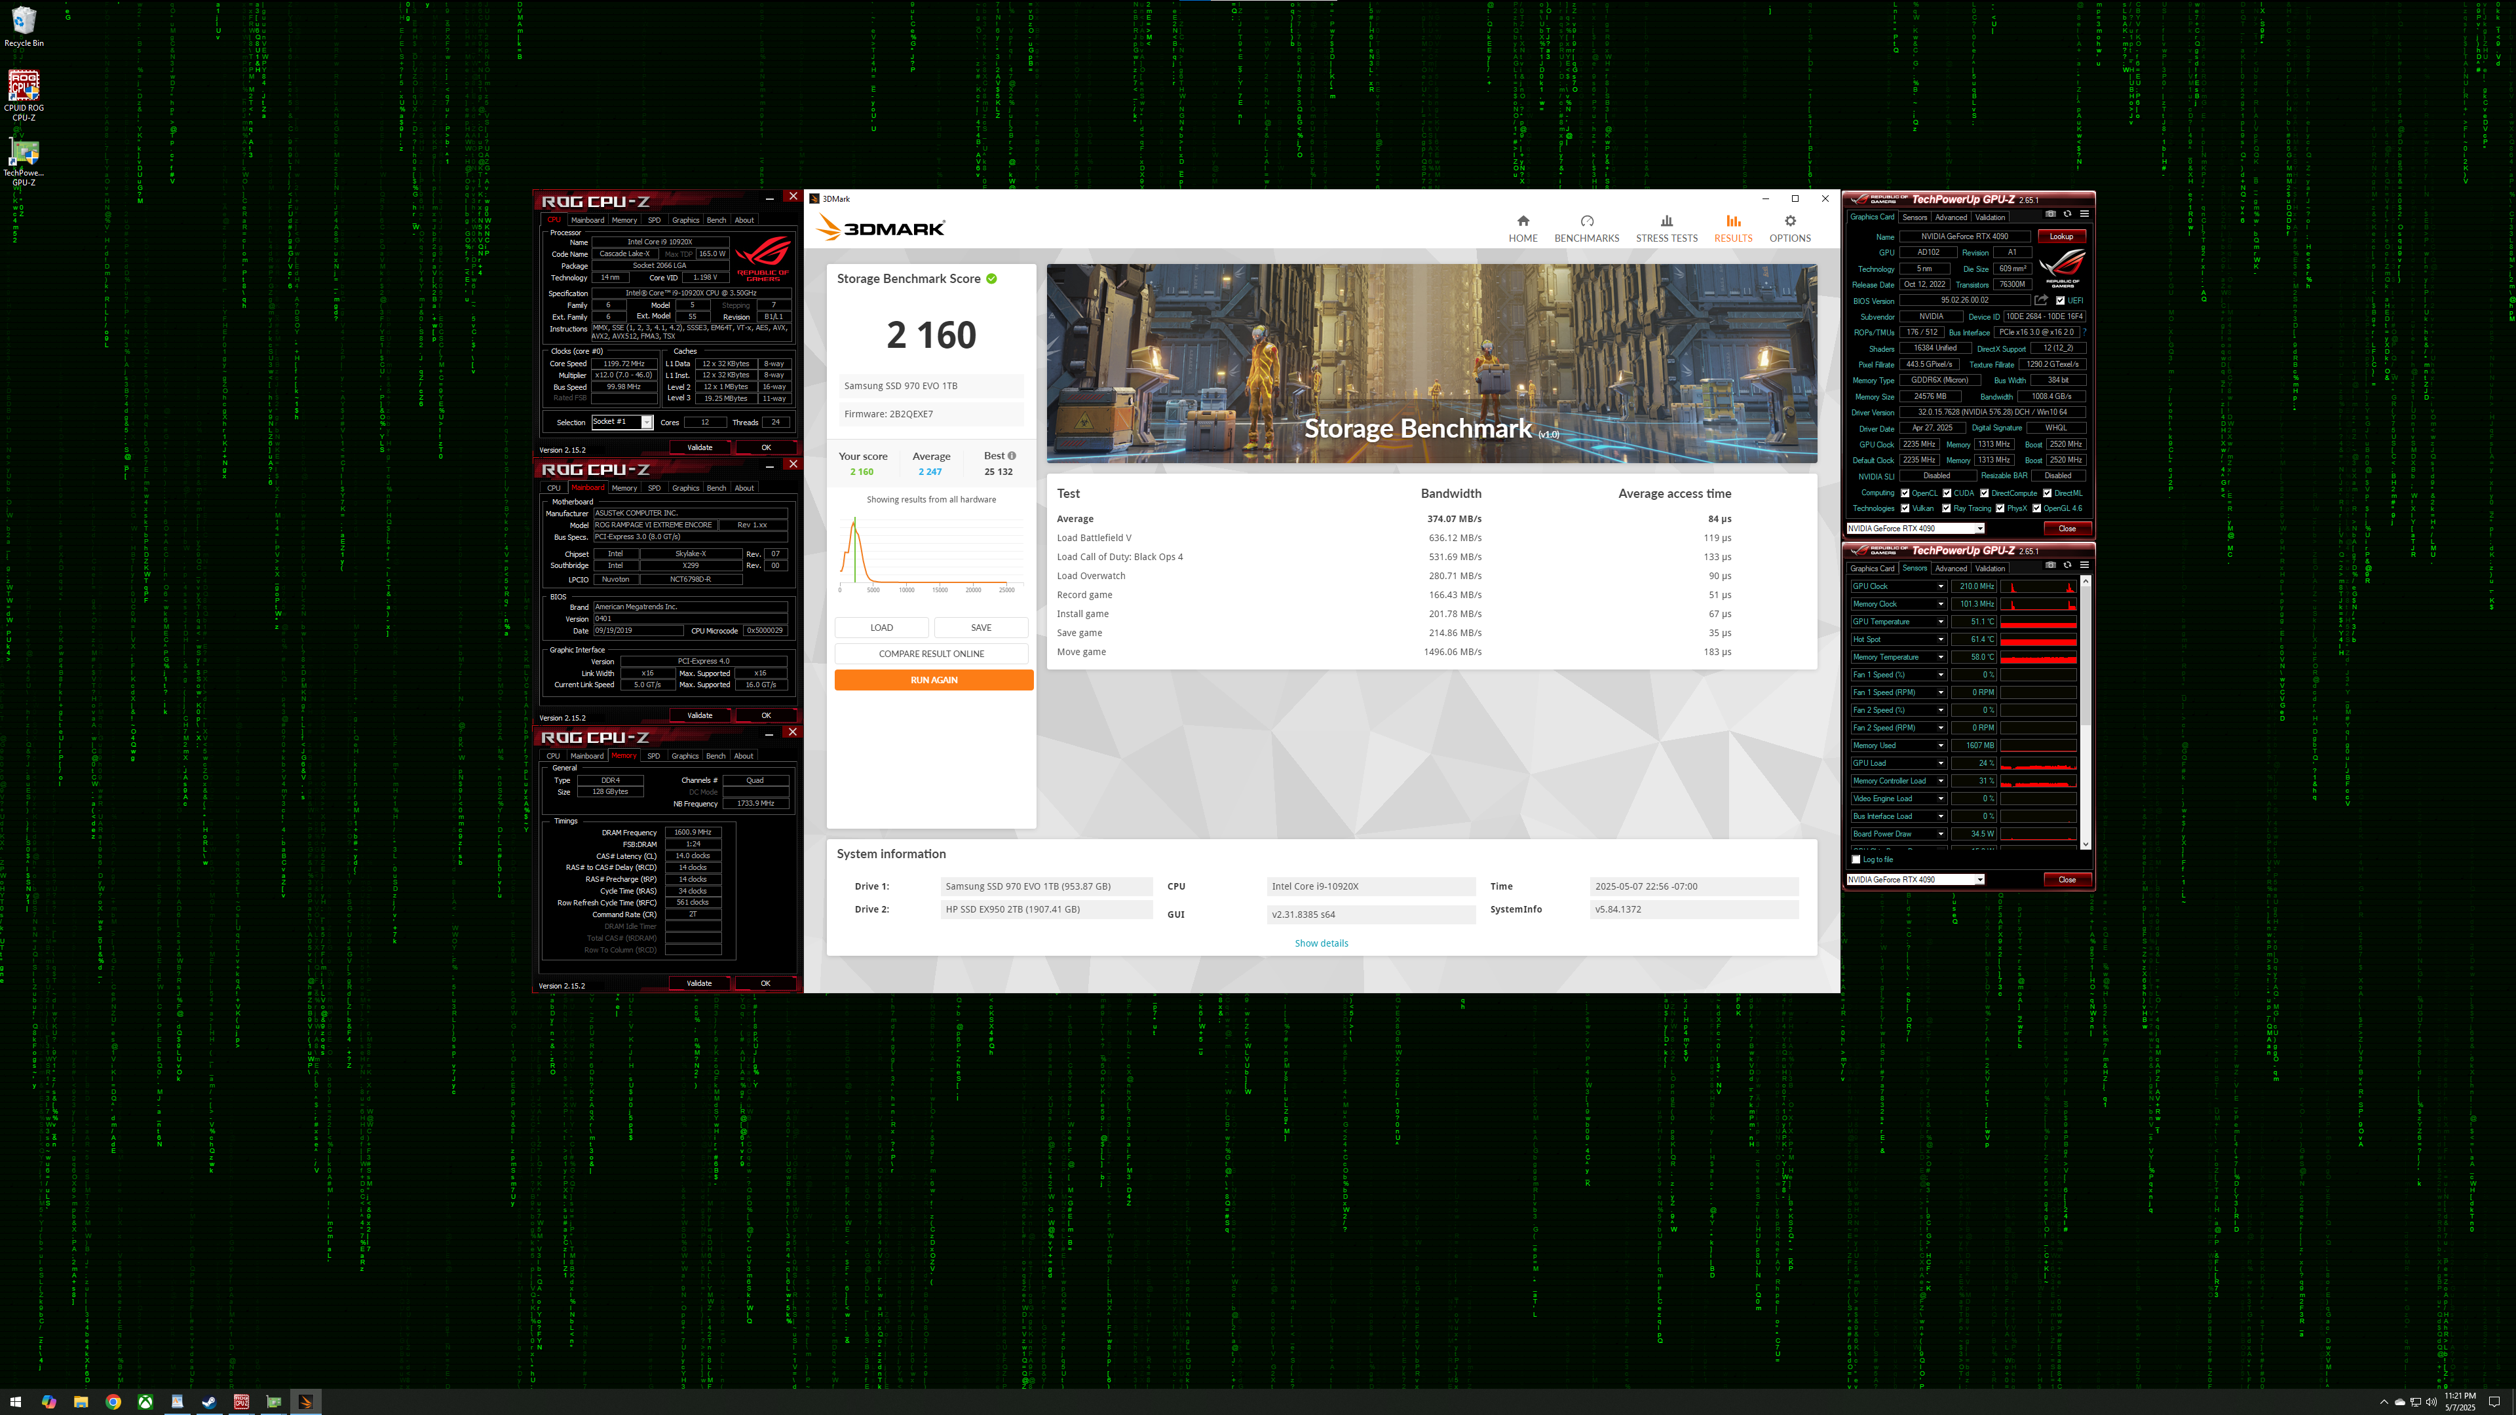Open the Socket #1 selection dropdown in CPU-Z
The width and height of the screenshot is (2516, 1415).
[x=647, y=422]
